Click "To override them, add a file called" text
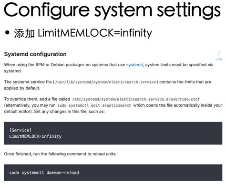The height and width of the screenshot is (184, 226). tap(37, 99)
